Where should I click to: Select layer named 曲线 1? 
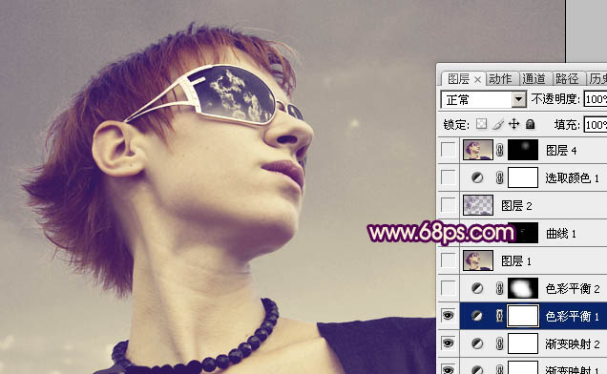tap(561, 234)
